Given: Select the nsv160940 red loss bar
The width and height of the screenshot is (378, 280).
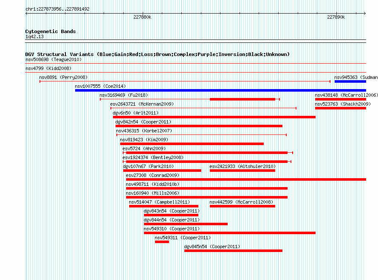Looking at the screenshot, I should click(207, 197).
